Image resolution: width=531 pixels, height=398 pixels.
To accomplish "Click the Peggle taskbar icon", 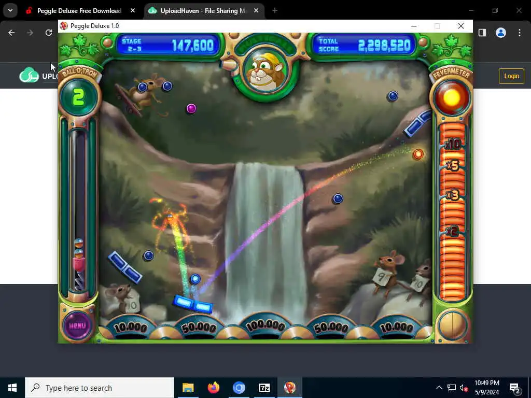I will [x=289, y=388].
